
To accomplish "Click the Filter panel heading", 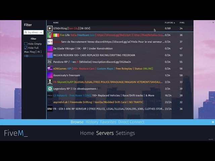I will (x=28, y=25).
